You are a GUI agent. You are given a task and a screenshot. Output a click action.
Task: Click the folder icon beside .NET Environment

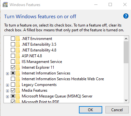click(18, 39)
